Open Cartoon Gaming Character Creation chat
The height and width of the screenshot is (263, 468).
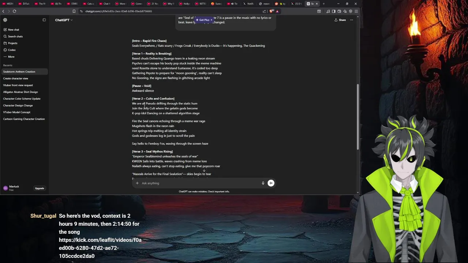24,119
